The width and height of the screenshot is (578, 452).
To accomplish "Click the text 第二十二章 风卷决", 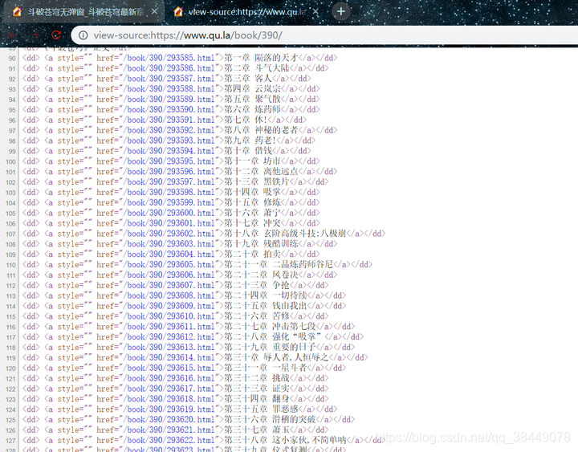I will click(261, 275).
